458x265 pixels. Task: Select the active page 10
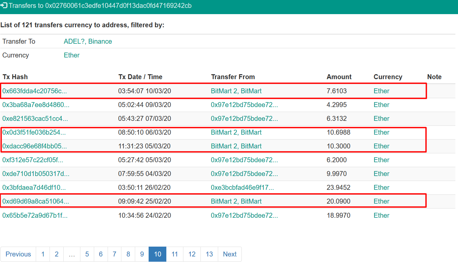click(157, 254)
